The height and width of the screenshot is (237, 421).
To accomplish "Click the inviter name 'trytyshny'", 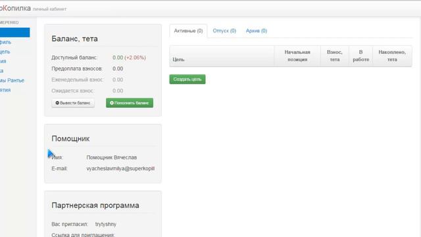I will (x=106, y=224).
